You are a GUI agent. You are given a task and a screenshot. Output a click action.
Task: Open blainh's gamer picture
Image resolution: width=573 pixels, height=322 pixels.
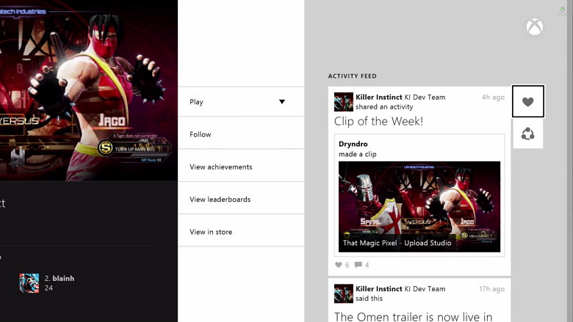(x=29, y=283)
